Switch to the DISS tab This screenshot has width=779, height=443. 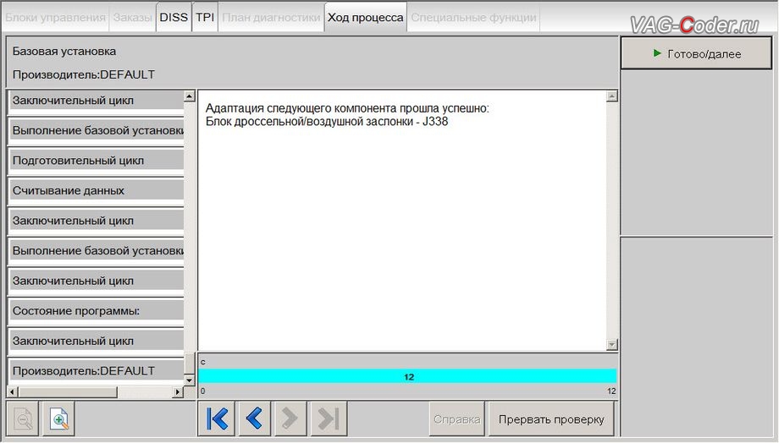point(174,18)
